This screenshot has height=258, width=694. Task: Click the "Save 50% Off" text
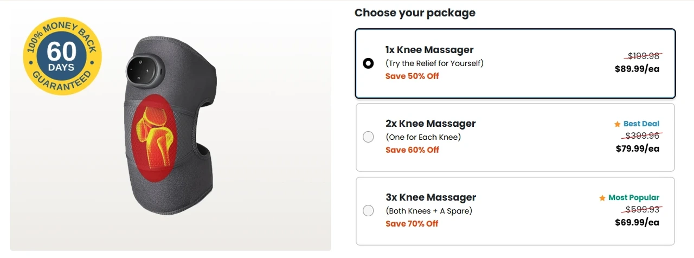click(412, 76)
